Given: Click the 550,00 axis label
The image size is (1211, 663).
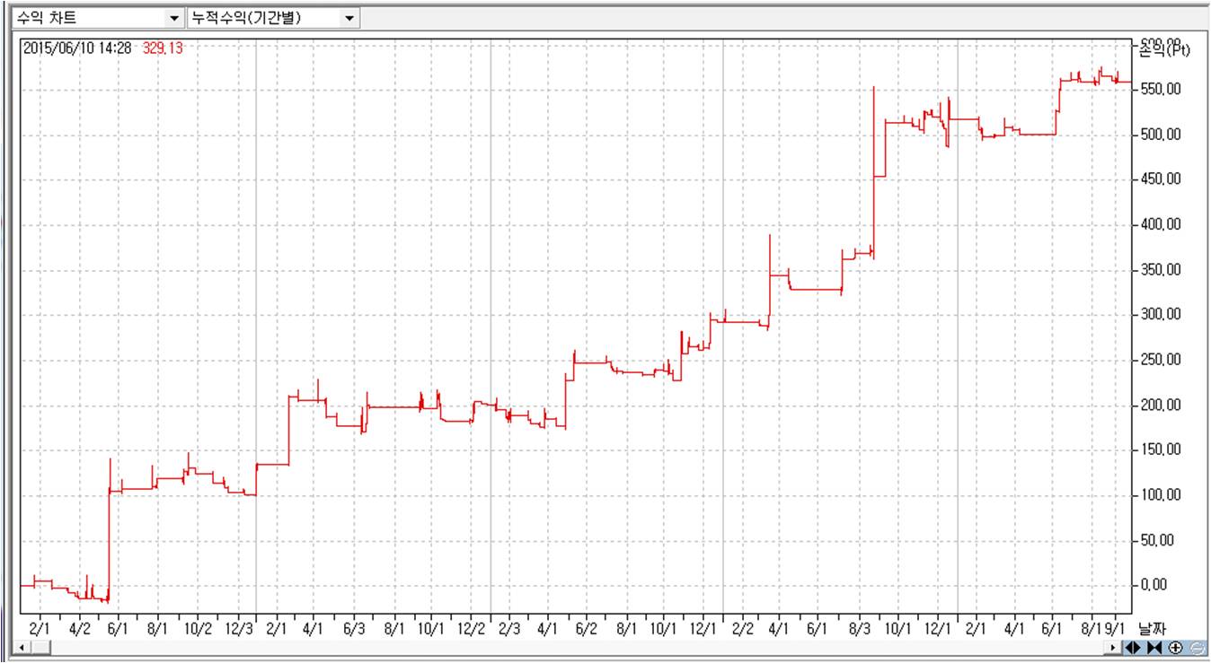Looking at the screenshot, I should pyautogui.click(x=1160, y=90).
